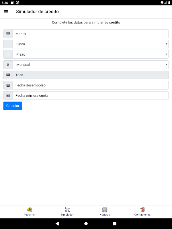172x229 pixels.
Task: Open the Plazo dropdown
Action: pos(91,54)
